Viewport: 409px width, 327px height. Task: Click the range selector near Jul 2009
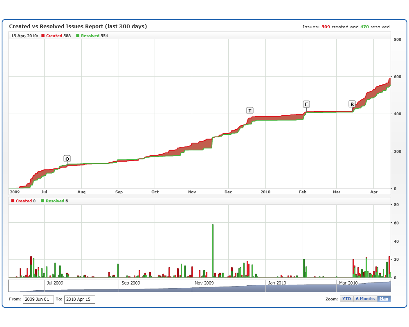coord(55,285)
